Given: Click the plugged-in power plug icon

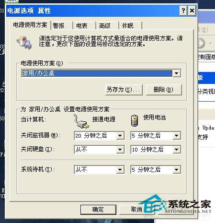Looking at the screenshot, I should 81,122.
